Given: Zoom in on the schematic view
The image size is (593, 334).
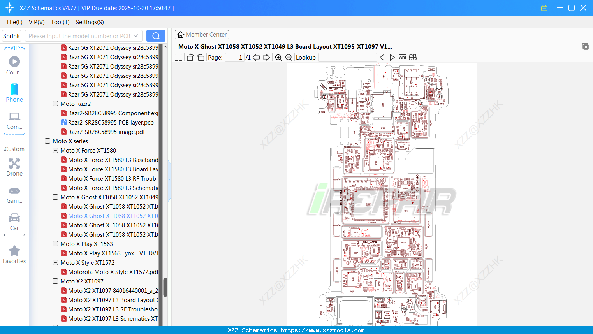Looking at the screenshot, I should point(278,57).
